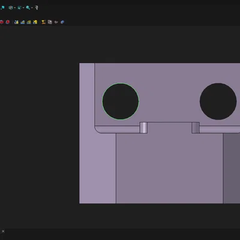Click the cyan square icon in the top toolbar
240x240 pixels.
2,8
